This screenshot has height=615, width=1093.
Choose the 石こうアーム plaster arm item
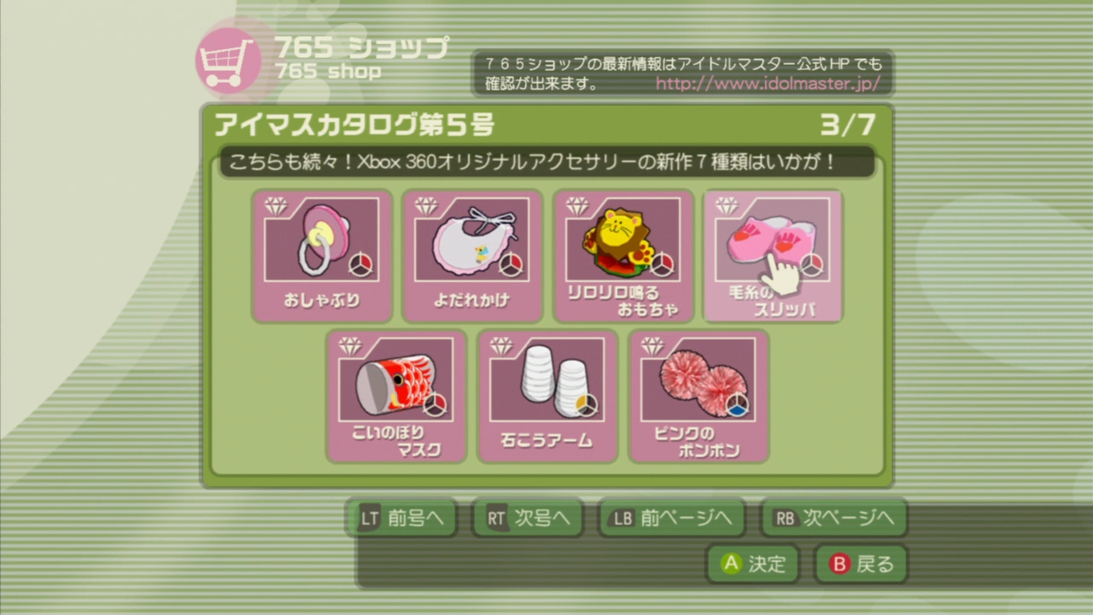[547, 396]
